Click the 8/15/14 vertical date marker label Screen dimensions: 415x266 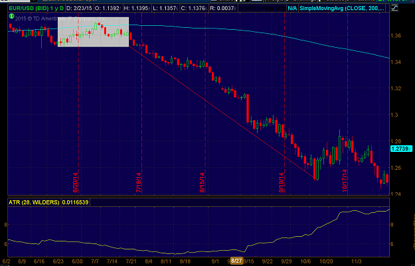[202, 182]
